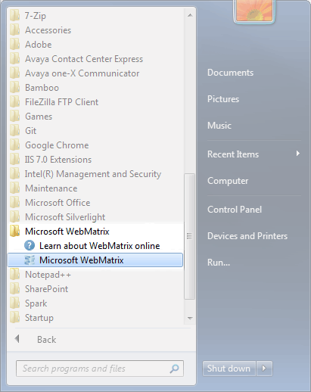Click the Games folder icon
The image size is (311, 392).
14,117
